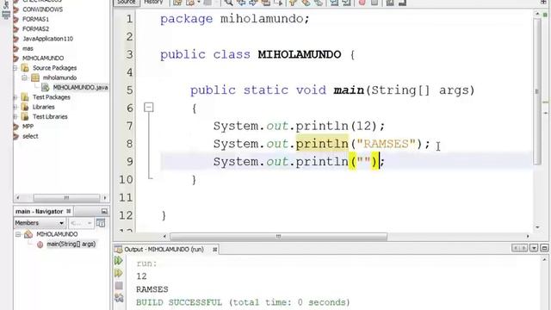Click the Source Packages folder icon
The image size is (551, 310).
click(x=25, y=68)
